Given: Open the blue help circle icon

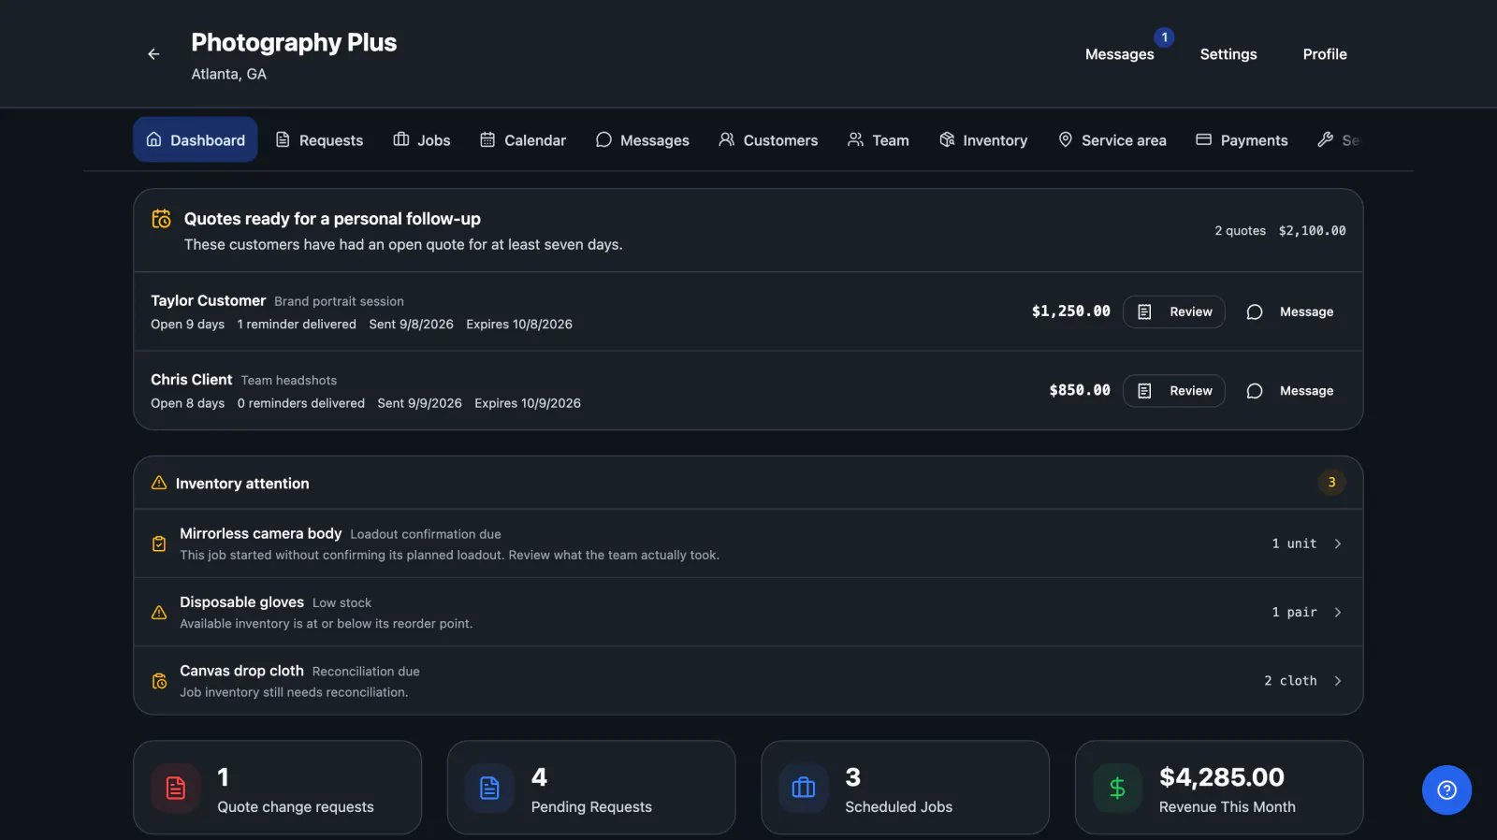Looking at the screenshot, I should pos(1446,790).
